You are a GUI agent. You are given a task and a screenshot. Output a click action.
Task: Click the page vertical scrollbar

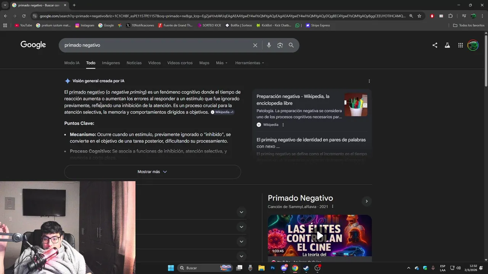pos(486,61)
